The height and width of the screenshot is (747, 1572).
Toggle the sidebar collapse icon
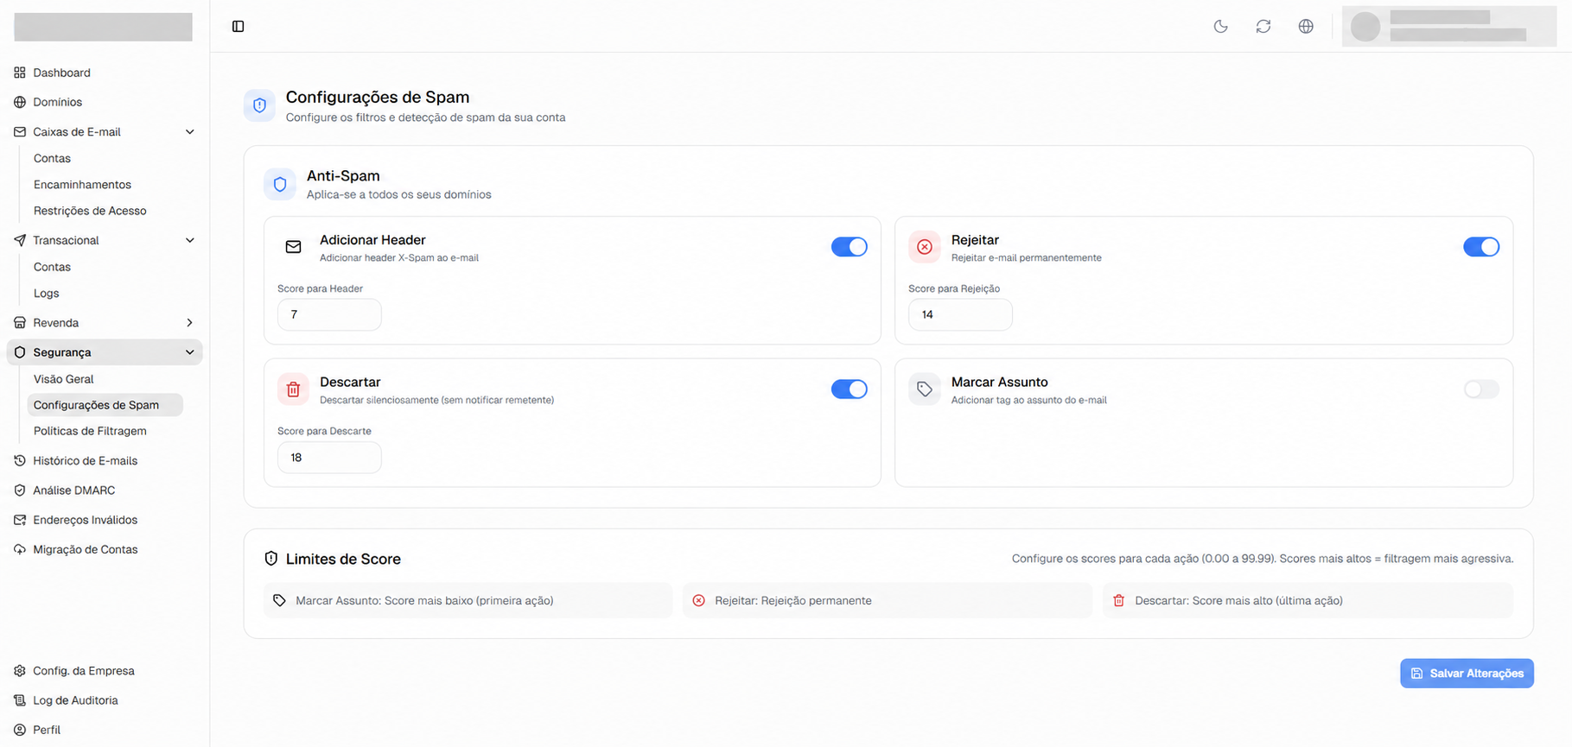[x=239, y=27]
